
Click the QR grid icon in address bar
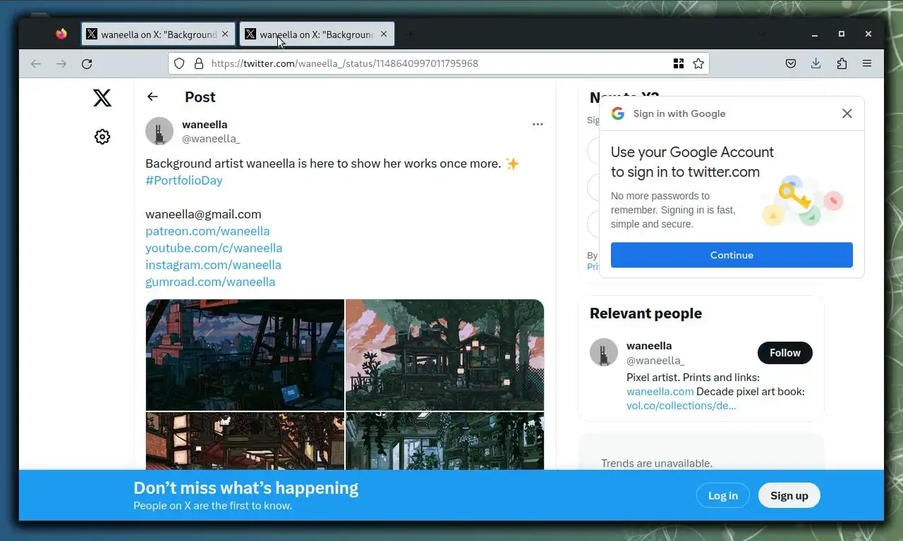point(679,63)
